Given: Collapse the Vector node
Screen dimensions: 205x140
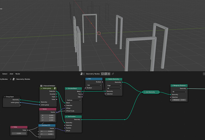Looking at the screenshot, I should [41, 109].
